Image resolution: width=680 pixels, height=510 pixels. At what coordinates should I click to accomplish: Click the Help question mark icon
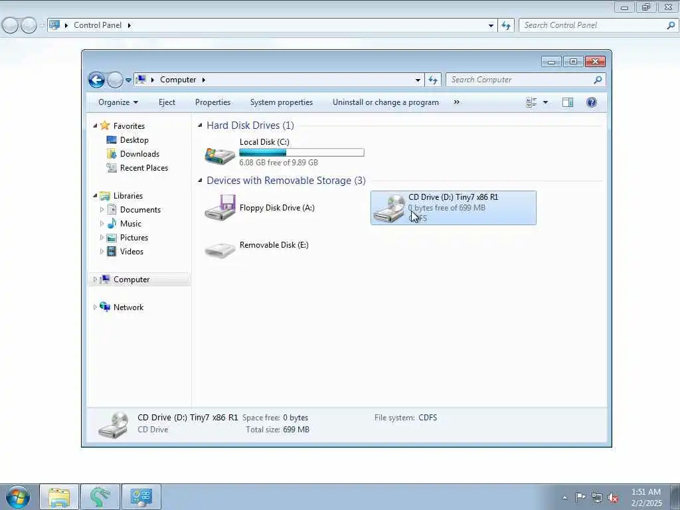[592, 102]
